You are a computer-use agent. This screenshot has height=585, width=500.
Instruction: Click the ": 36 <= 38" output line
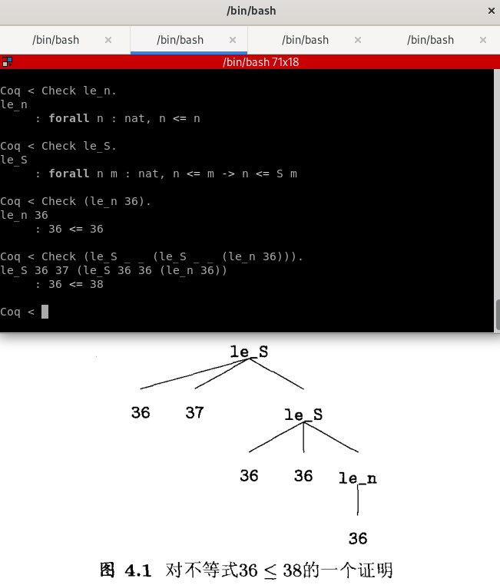pyautogui.click(x=69, y=284)
